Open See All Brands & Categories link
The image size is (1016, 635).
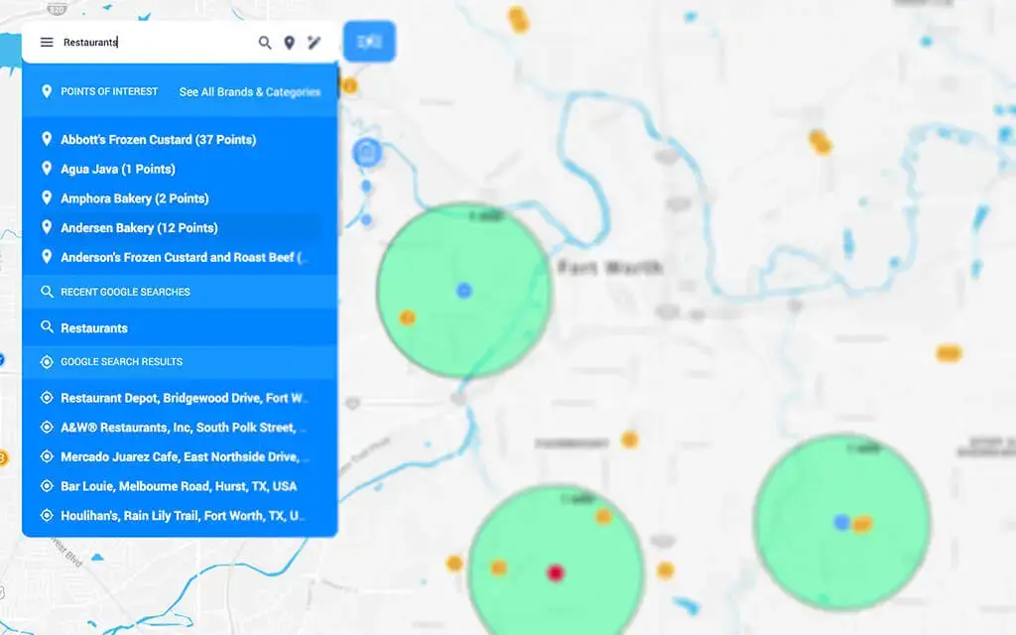pos(250,92)
